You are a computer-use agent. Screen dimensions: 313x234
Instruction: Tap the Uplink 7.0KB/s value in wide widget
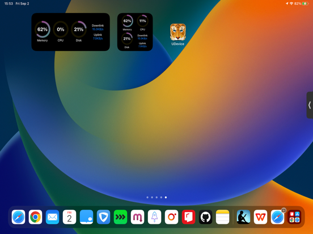[98, 38]
